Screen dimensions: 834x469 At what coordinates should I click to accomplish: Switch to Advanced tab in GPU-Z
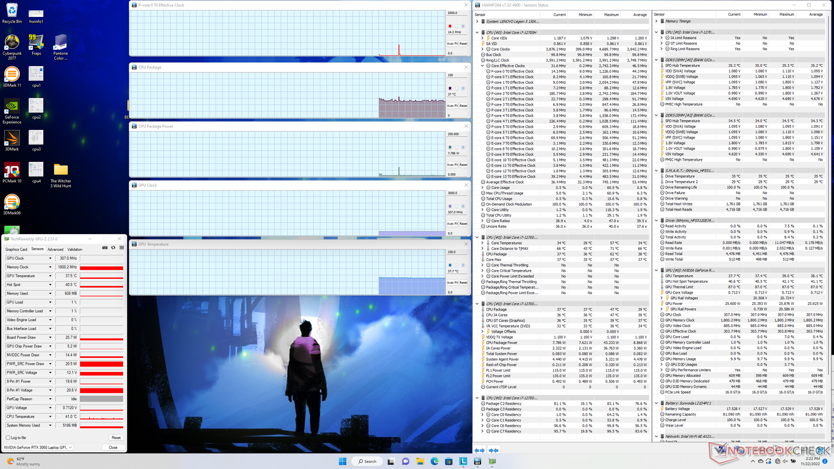pos(55,249)
